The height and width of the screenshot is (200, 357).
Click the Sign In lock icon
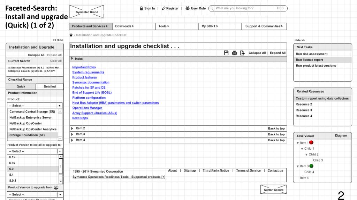click(x=142, y=8)
